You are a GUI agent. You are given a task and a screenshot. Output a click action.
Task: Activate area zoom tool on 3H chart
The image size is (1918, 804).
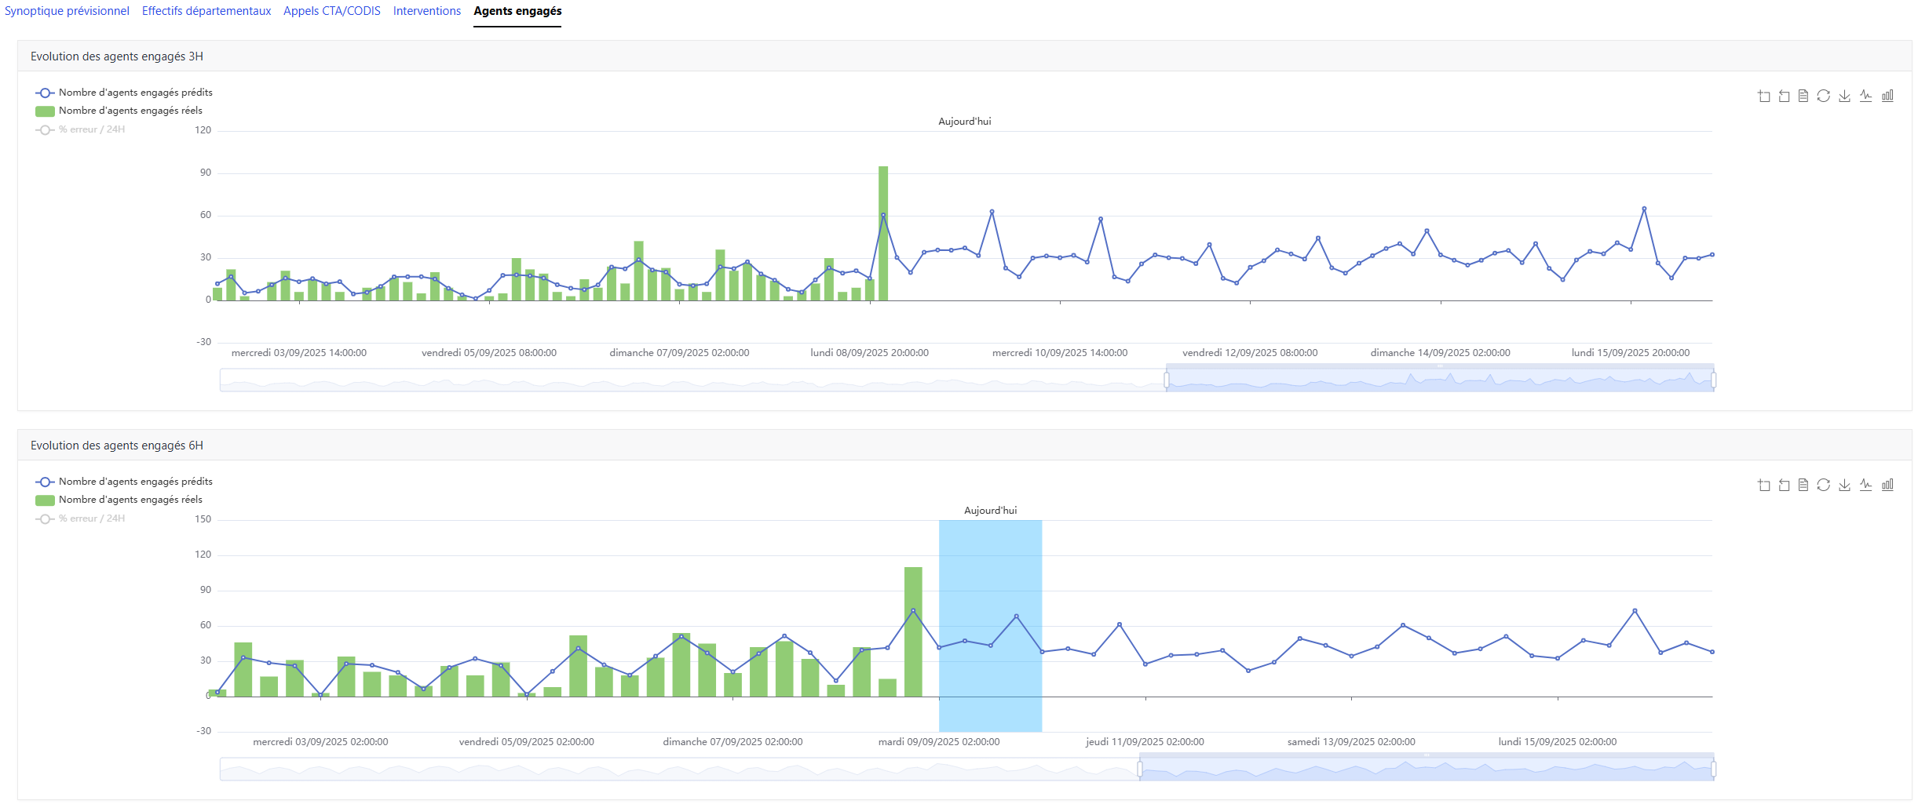point(1764,96)
